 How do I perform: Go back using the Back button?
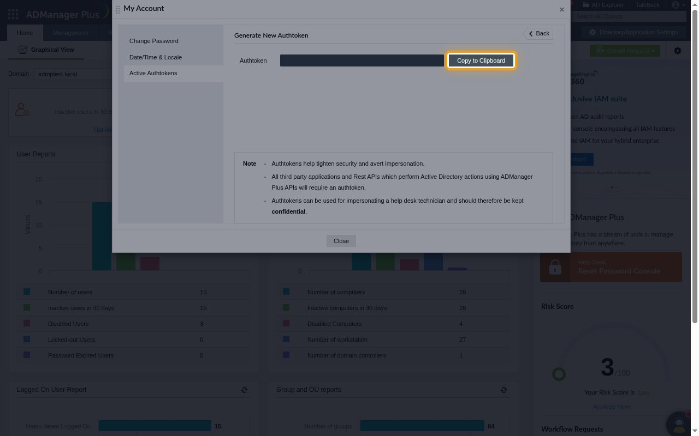pos(538,33)
